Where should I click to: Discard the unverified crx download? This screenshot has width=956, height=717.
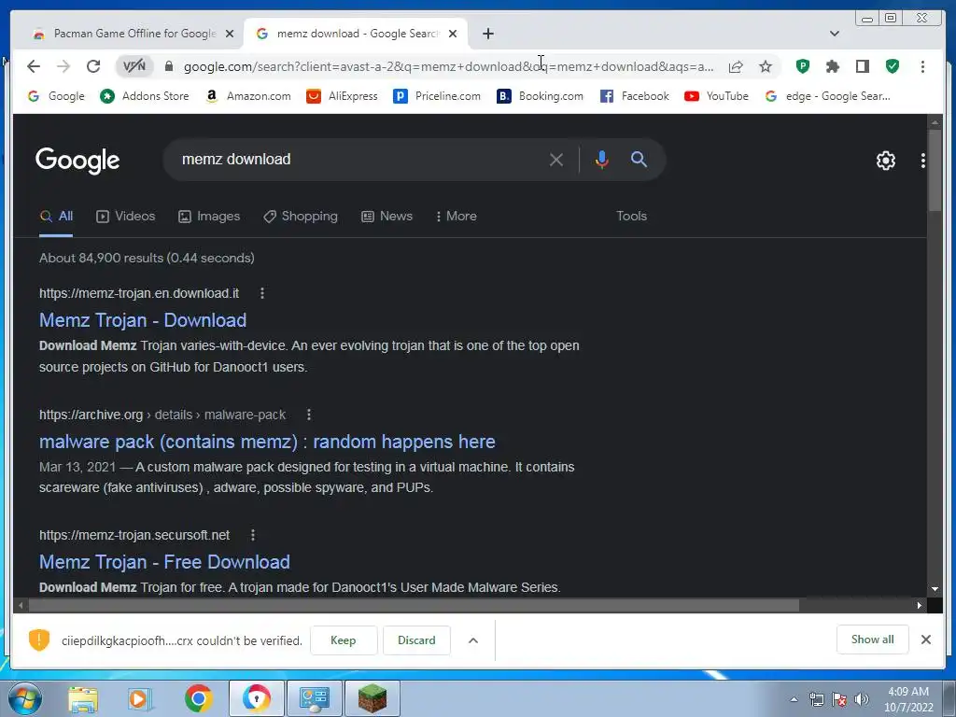[x=416, y=640]
